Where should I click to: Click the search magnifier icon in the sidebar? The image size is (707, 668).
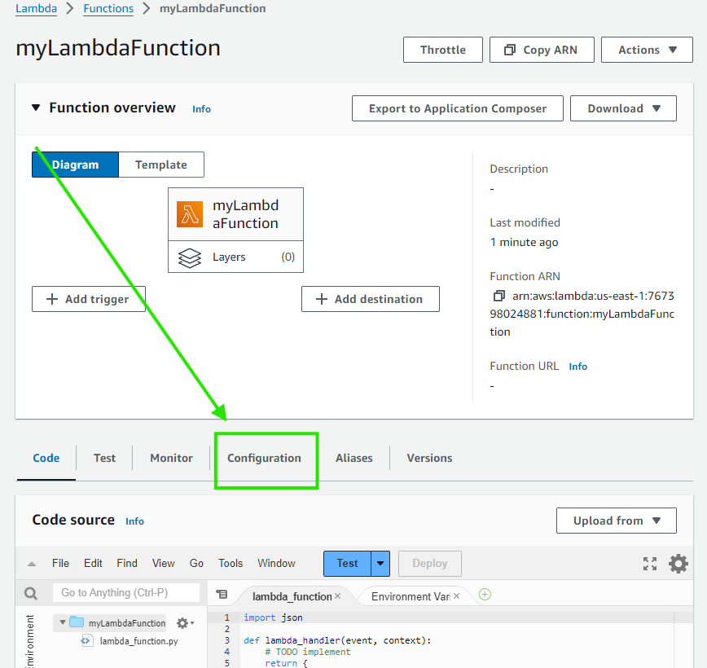pyautogui.click(x=31, y=594)
